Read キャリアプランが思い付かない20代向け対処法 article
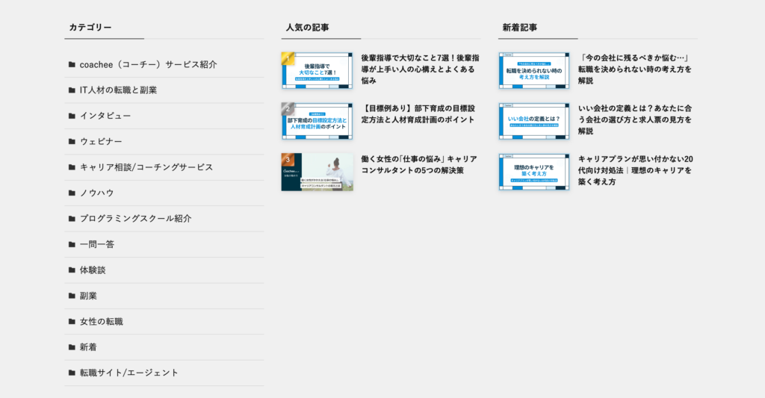This screenshot has height=398, width=765. [x=634, y=170]
